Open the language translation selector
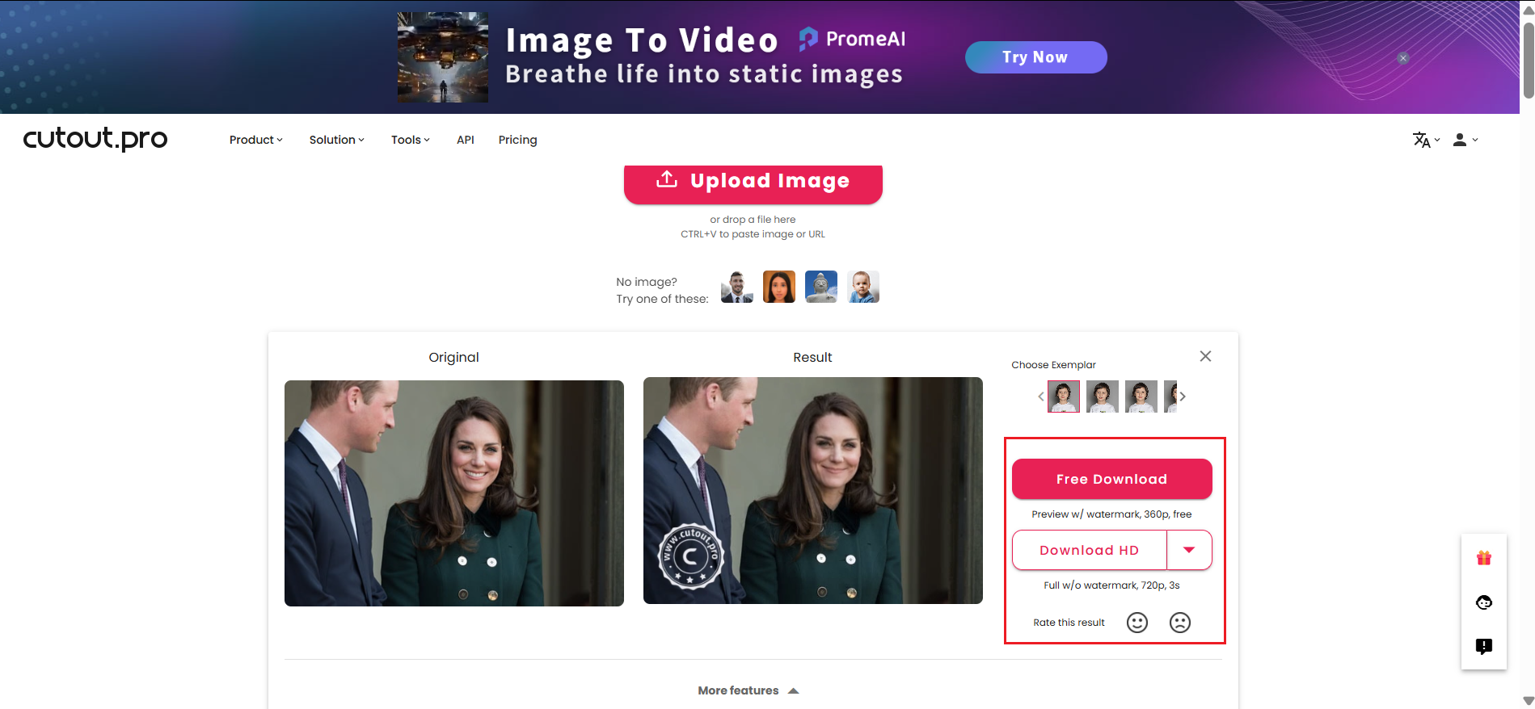Viewport: 1535px width, 709px height. pos(1426,140)
